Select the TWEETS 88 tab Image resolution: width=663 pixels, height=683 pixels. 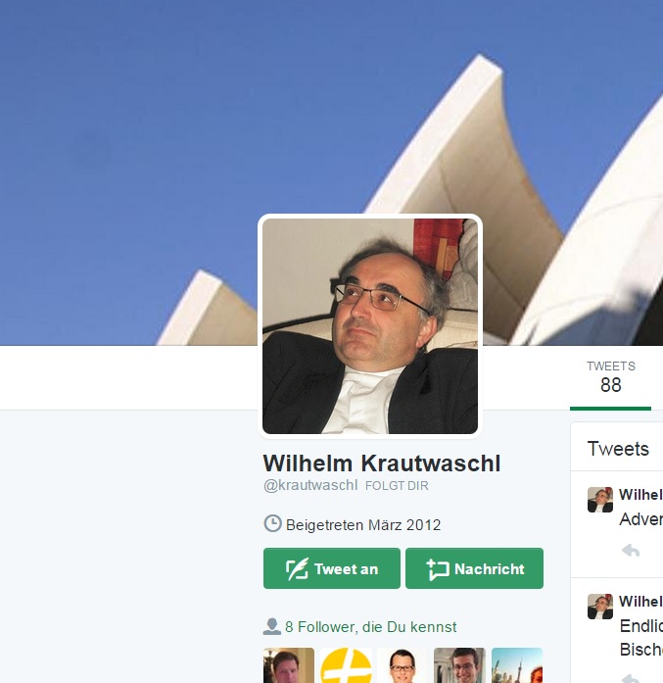(610, 377)
